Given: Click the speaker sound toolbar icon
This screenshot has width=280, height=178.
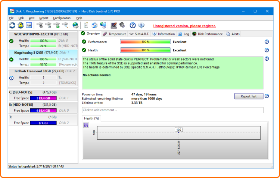Looking at the screenshot, I should [x=122, y=25].
